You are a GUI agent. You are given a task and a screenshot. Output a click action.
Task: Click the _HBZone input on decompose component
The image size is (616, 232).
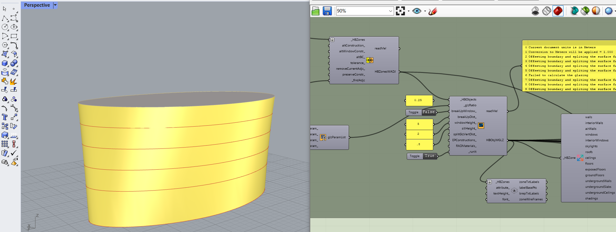(x=569, y=158)
